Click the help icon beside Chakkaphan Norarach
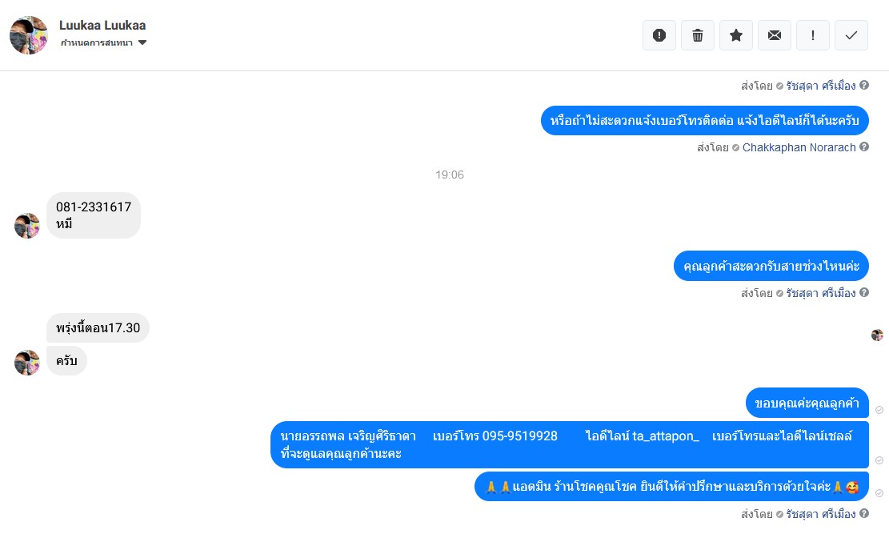889x534 pixels. coord(864,147)
